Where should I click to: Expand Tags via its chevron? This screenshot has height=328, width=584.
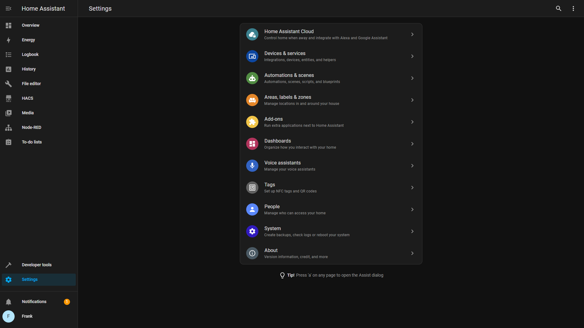[412, 188]
